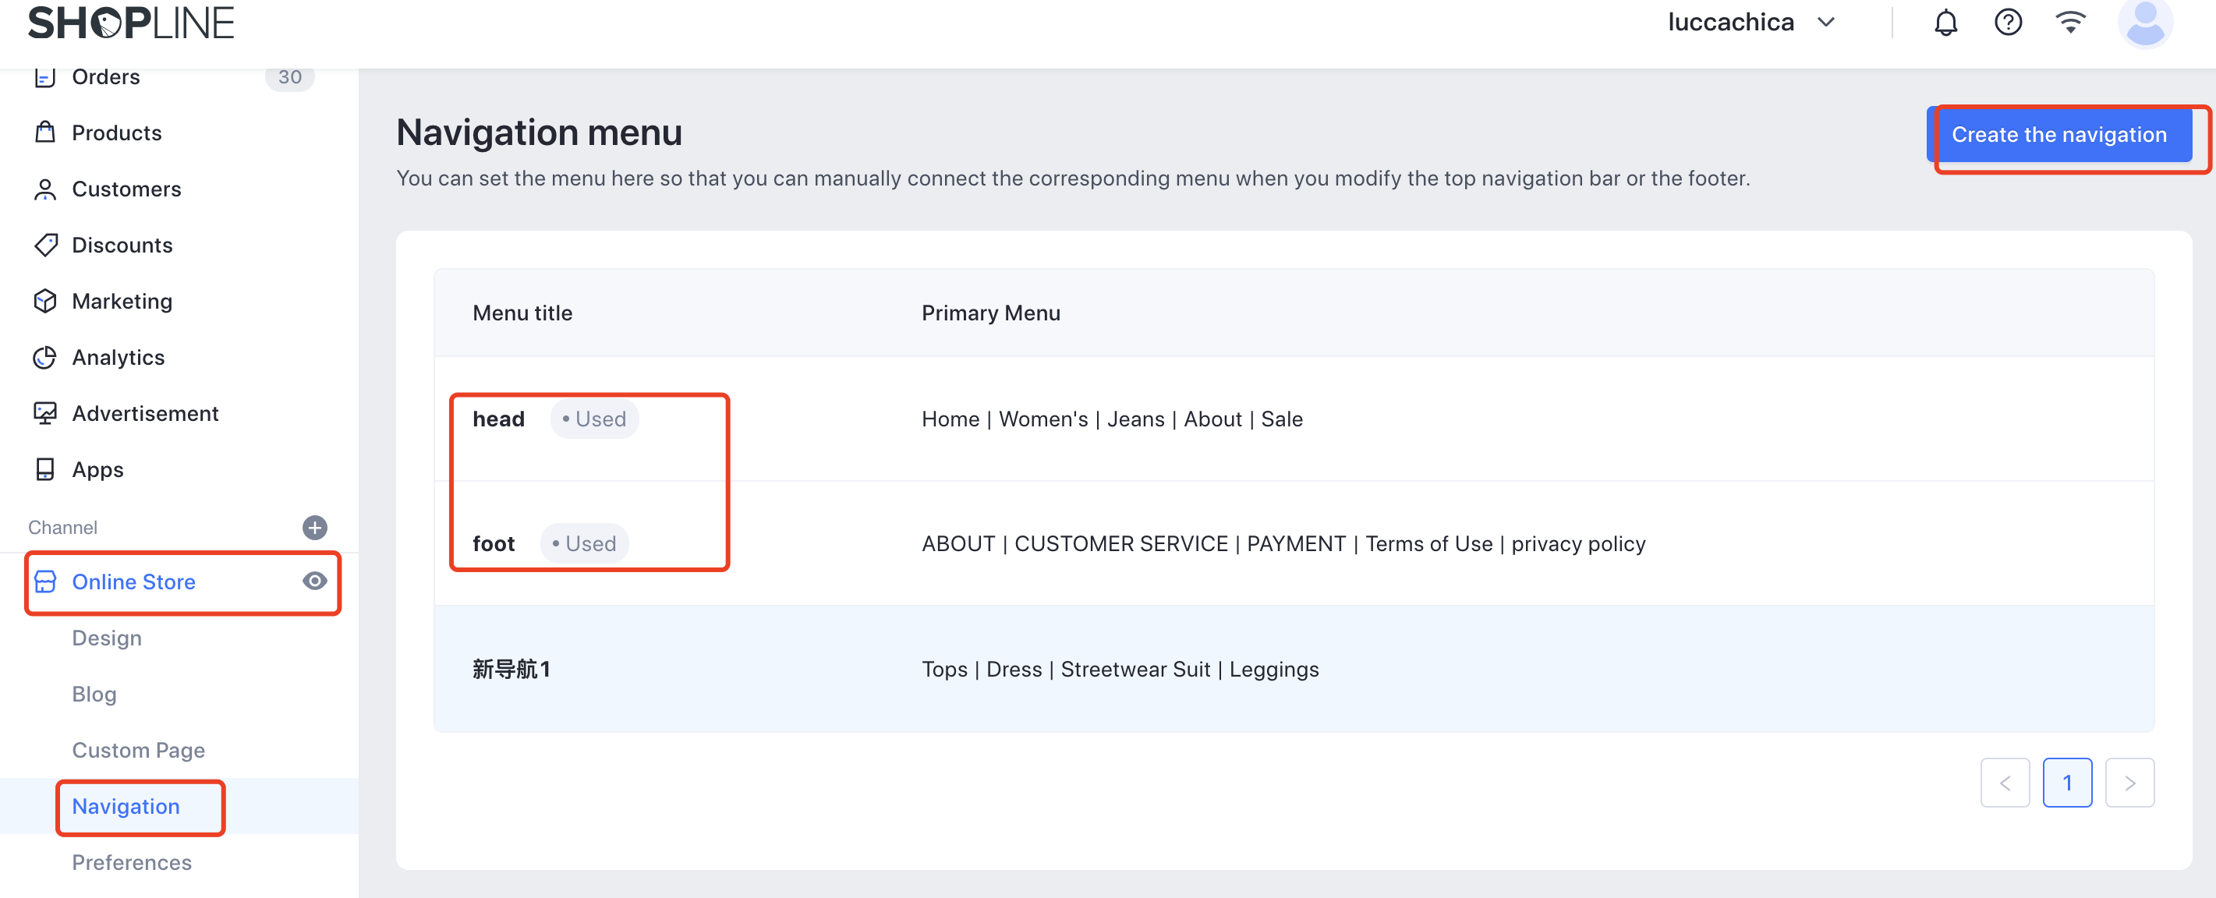Toggle the Online Store eye preview icon
The height and width of the screenshot is (898, 2216).
click(315, 582)
